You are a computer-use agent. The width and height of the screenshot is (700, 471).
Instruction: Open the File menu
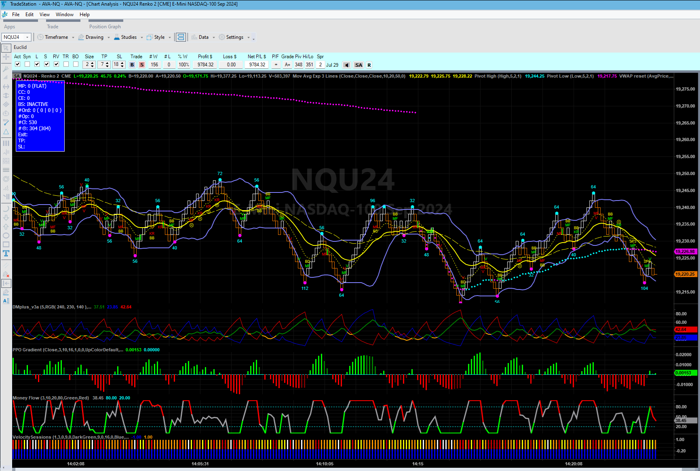point(16,15)
